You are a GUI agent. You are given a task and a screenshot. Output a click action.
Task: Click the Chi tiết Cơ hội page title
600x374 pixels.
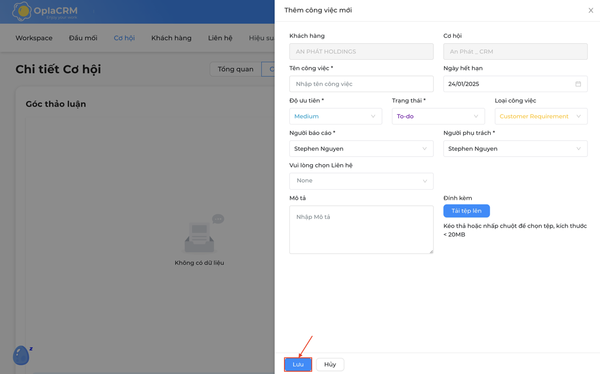click(x=58, y=69)
